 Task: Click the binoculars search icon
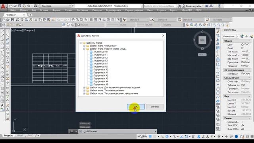coord(179,6)
